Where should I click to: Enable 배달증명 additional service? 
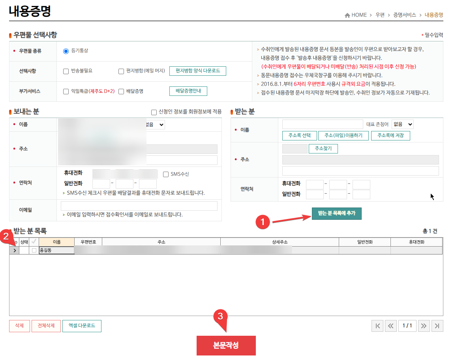(x=121, y=92)
